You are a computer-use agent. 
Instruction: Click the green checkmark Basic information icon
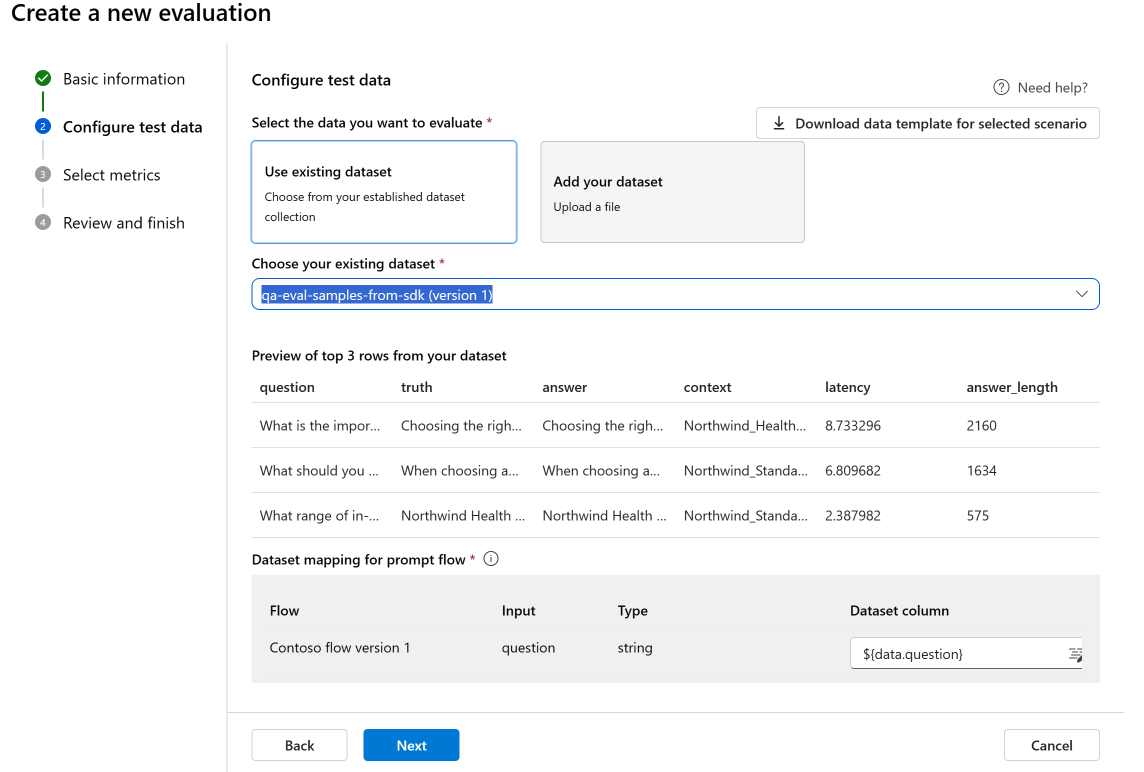pyautogui.click(x=43, y=78)
